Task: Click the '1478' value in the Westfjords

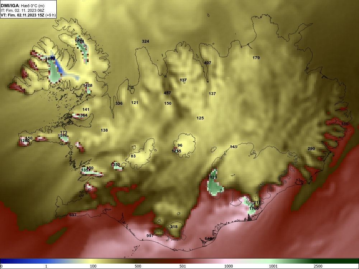Action: (x=88, y=86)
